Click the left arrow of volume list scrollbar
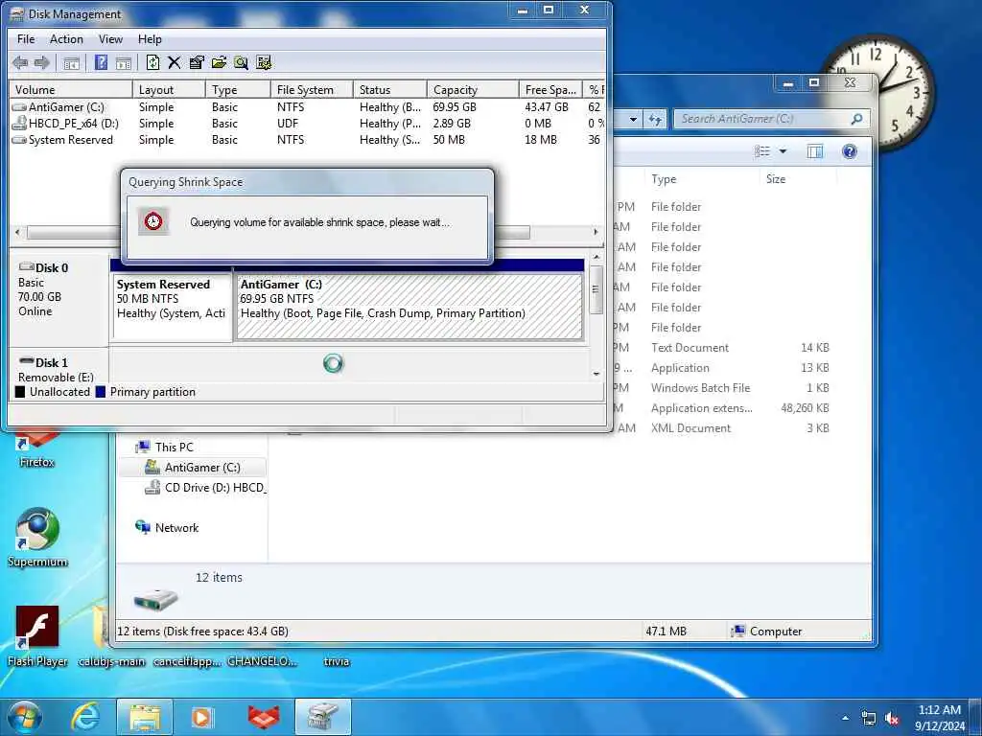Viewport: 982px width, 736px height. coord(17,232)
